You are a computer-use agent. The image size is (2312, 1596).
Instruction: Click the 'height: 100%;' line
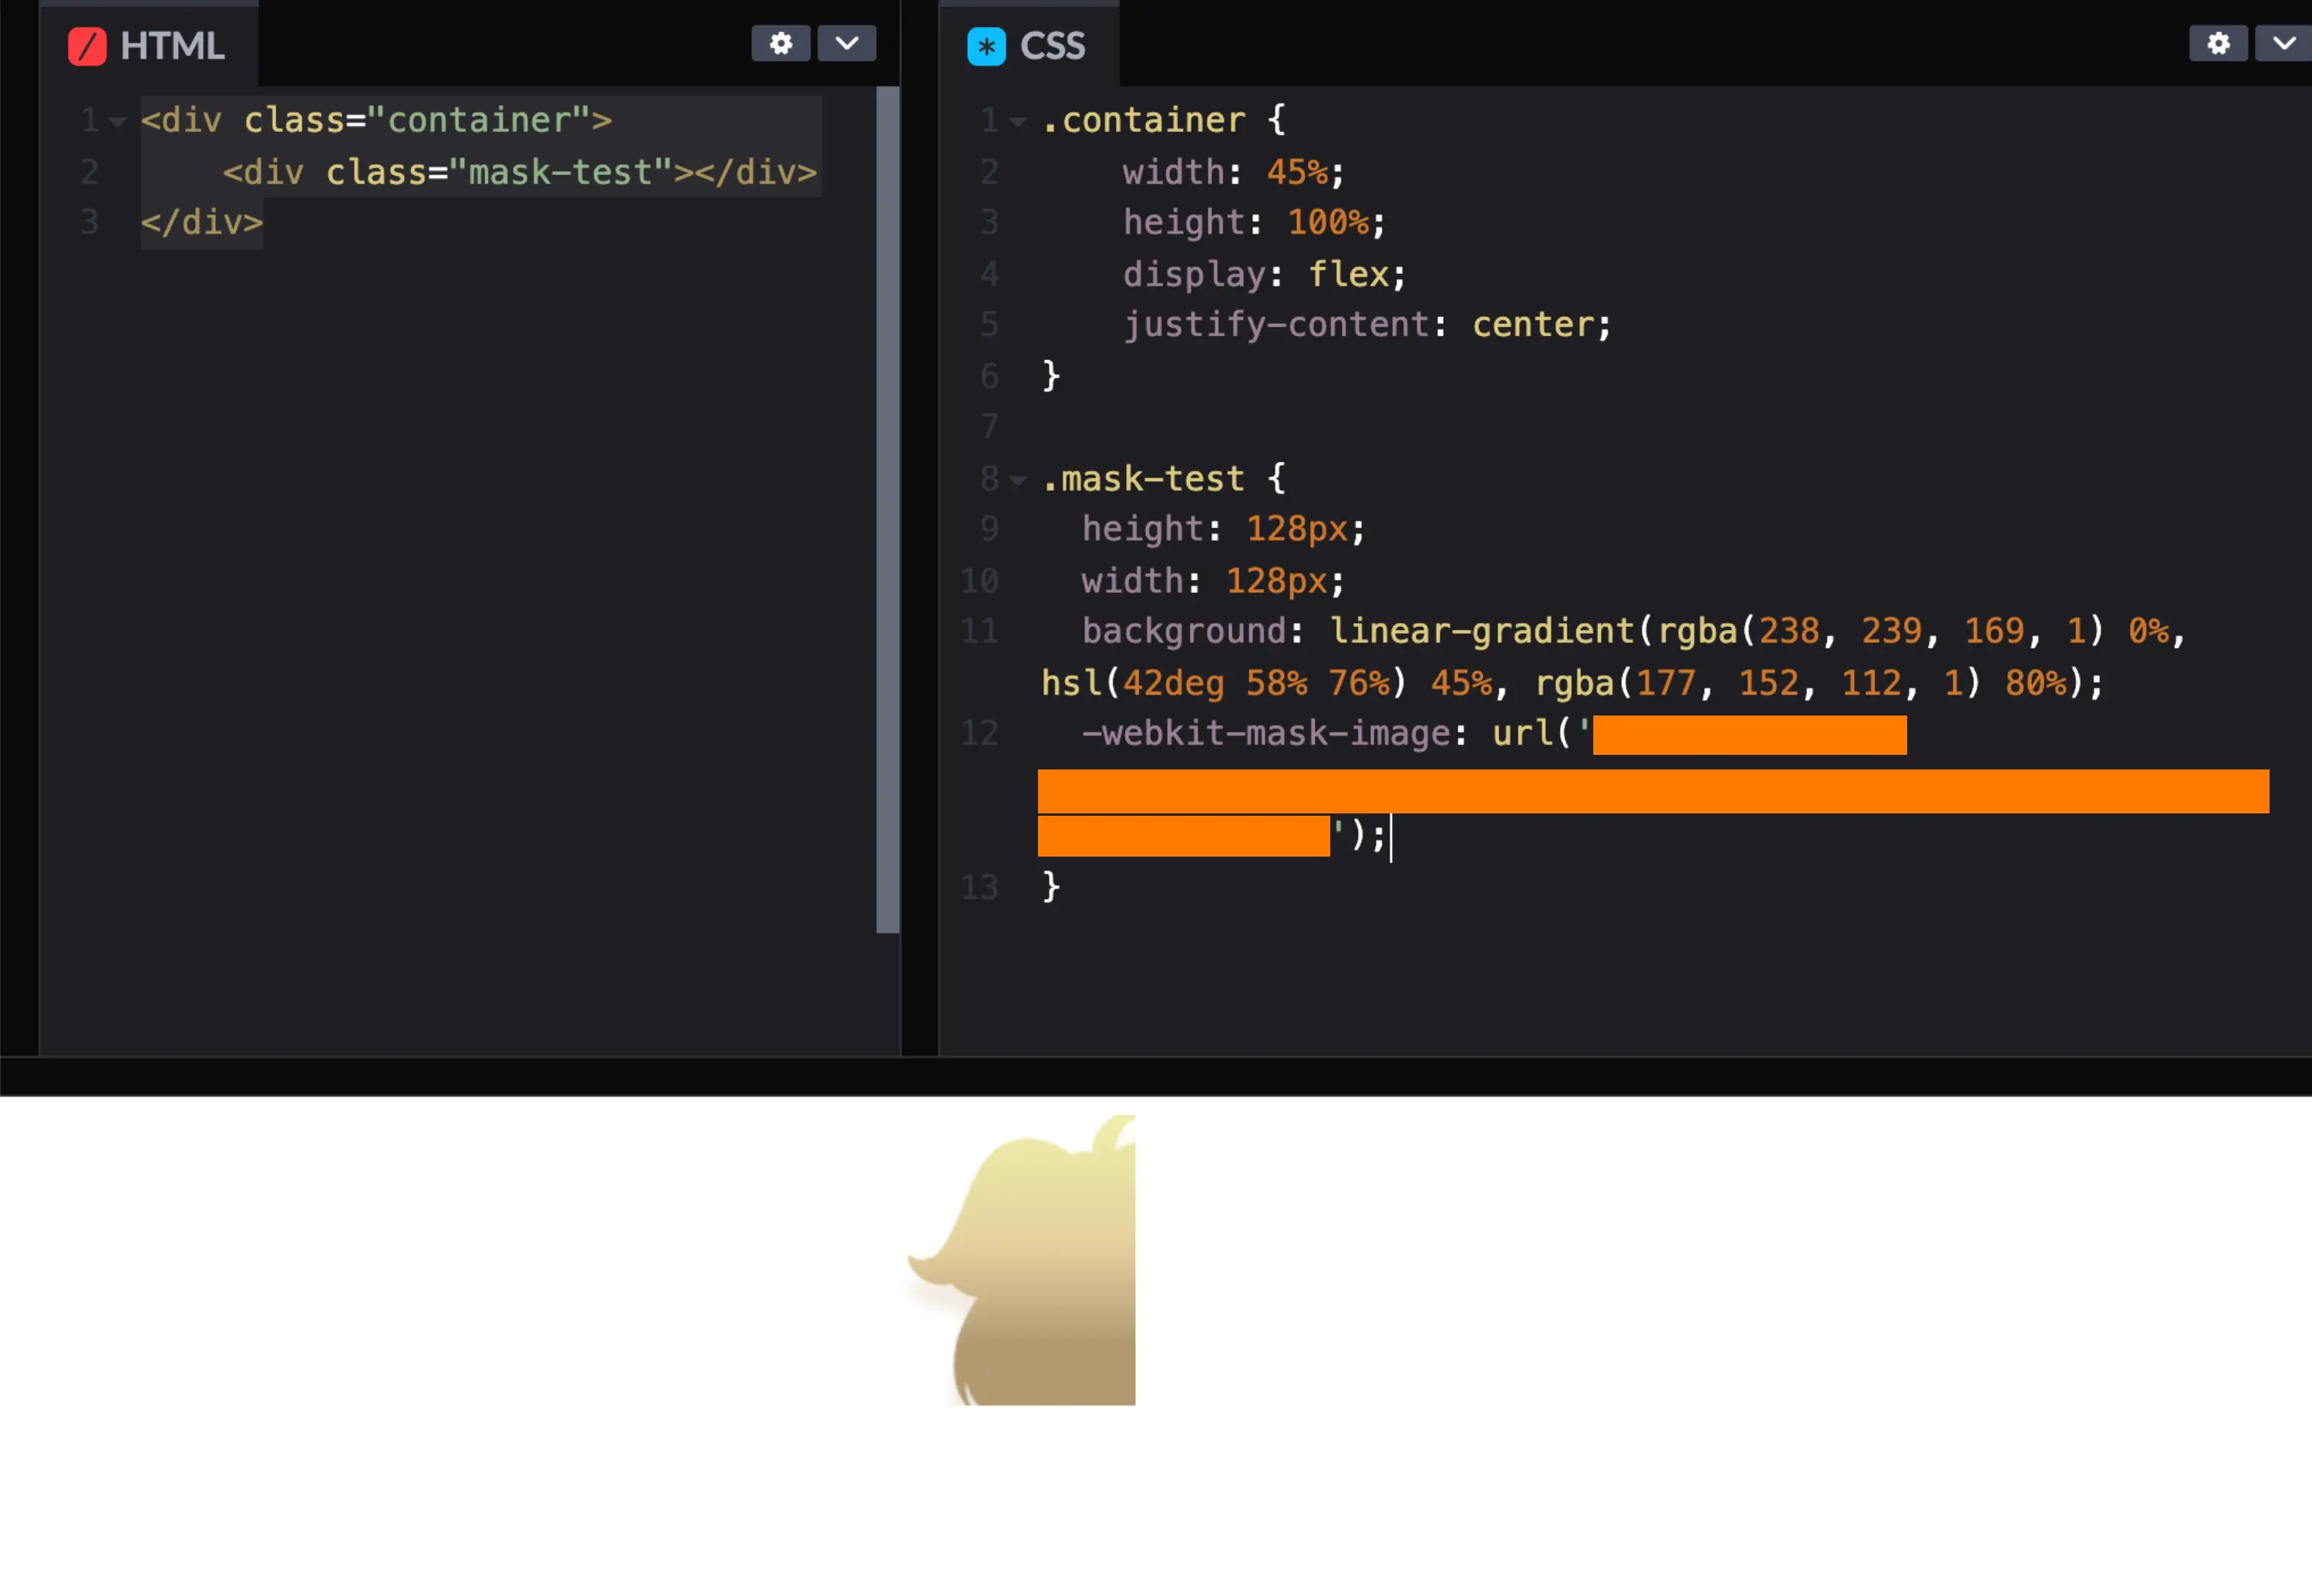click(1254, 222)
